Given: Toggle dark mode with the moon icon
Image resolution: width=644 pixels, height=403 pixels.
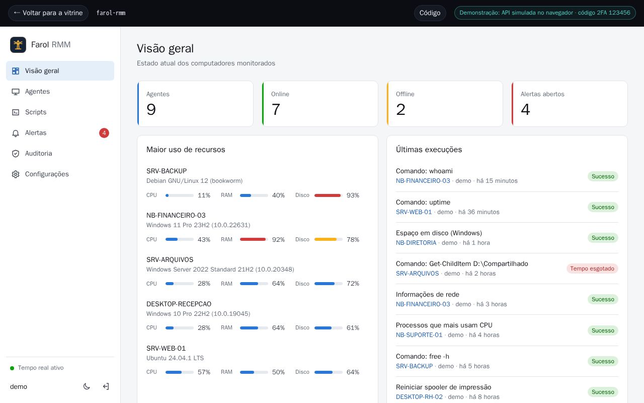Looking at the screenshot, I should [x=87, y=386].
